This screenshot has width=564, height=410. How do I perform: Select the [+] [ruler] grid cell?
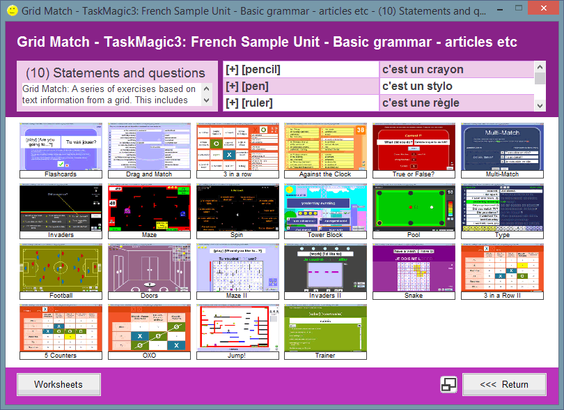click(x=301, y=103)
